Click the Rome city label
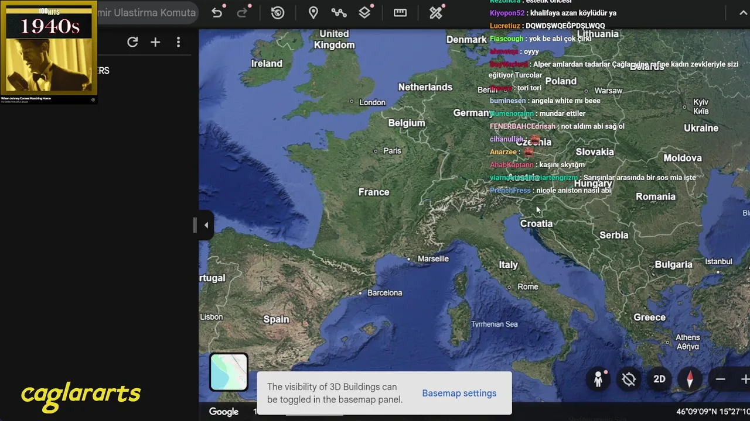750x421 pixels. [x=528, y=287]
